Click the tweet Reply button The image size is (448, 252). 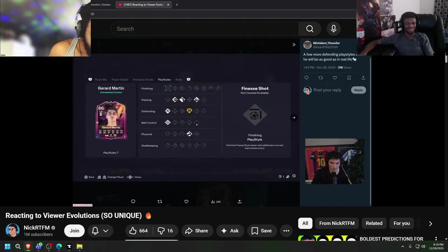pos(358,90)
